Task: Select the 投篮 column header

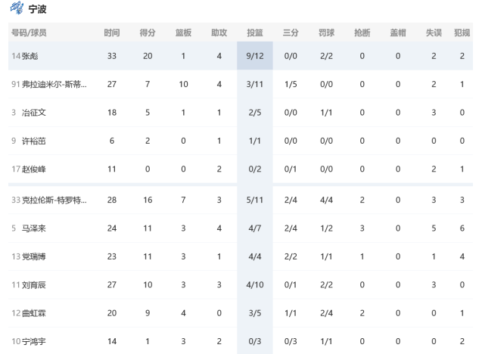Action: 255,33
